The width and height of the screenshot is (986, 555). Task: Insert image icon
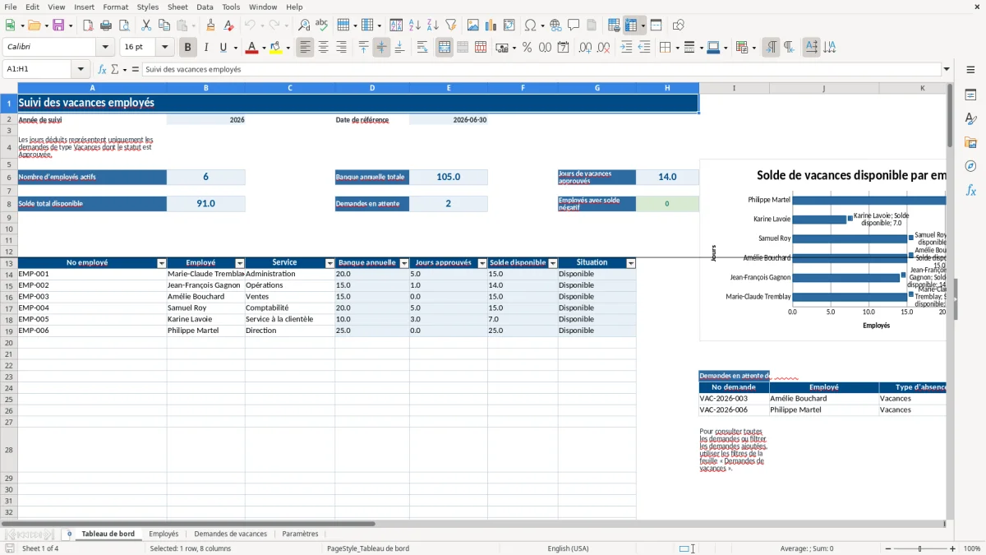473,25
